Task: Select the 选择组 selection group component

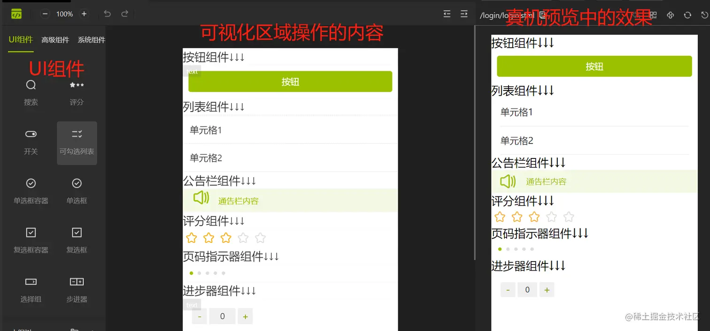Action: click(x=31, y=288)
